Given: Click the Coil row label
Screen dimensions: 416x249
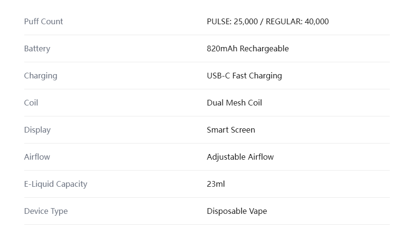Looking at the screenshot, I should click(31, 103).
